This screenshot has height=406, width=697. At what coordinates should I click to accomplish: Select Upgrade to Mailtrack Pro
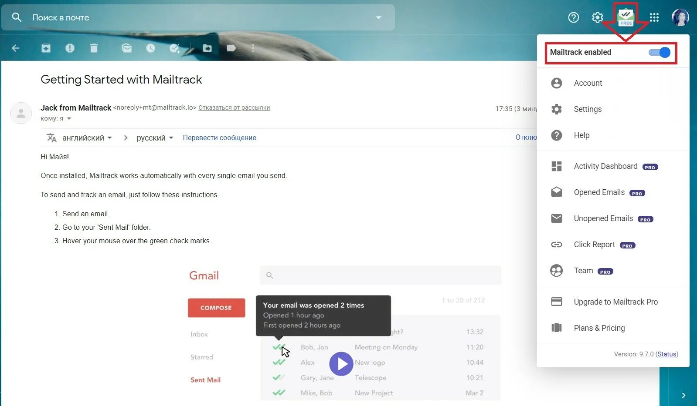(x=613, y=302)
